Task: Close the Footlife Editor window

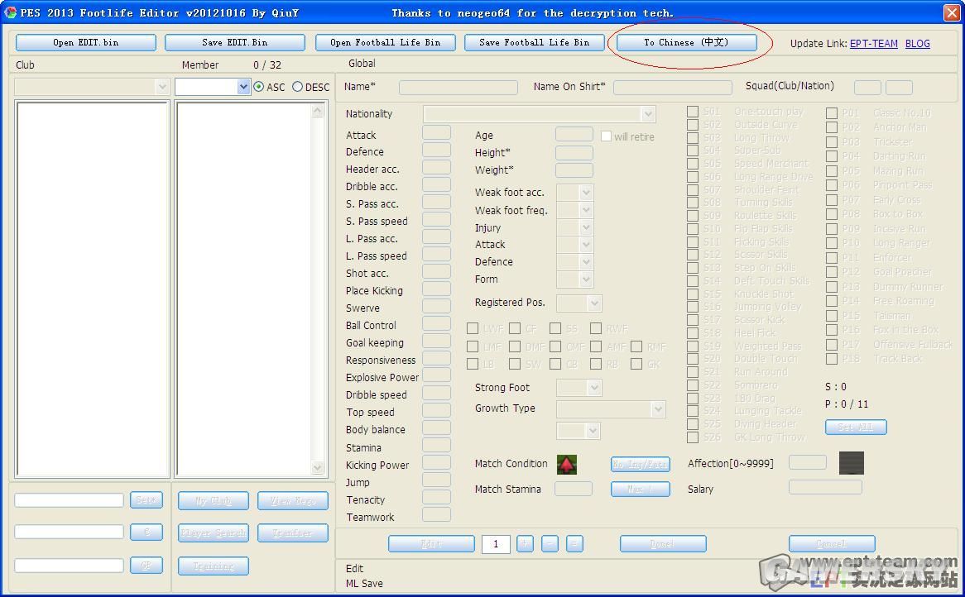Action: pos(951,12)
